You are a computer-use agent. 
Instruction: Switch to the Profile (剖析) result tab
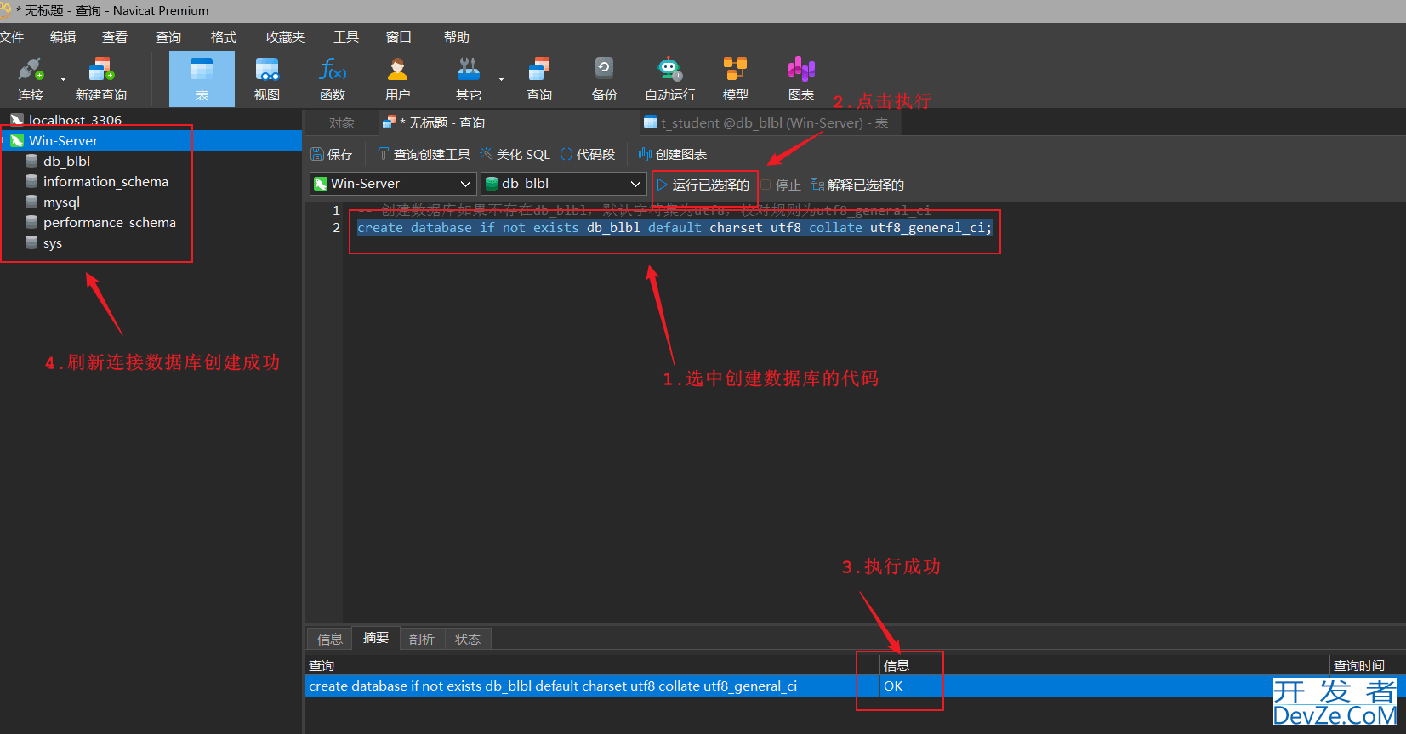pyautogui.click(x=421, y=639)
